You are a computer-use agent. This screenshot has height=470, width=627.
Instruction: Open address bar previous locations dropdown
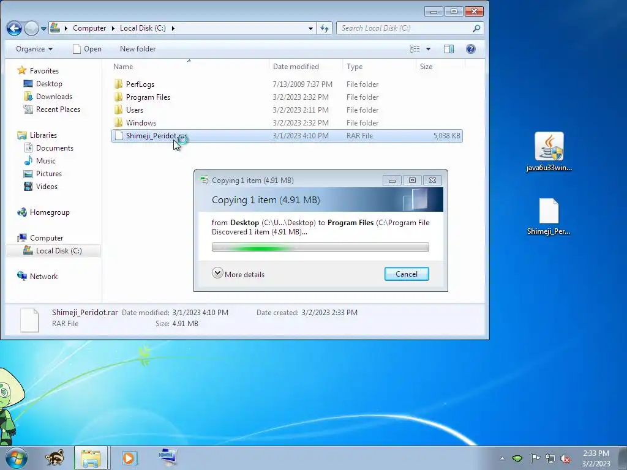(x=310, y=28)
